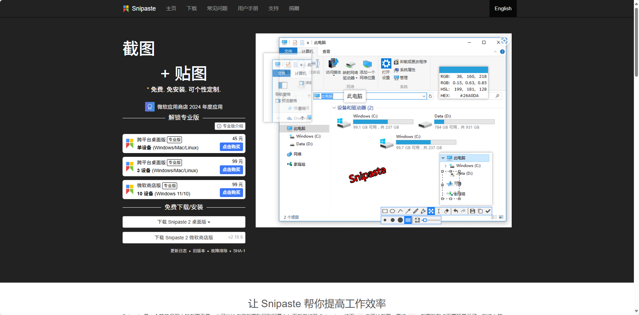Pick the arrow tool in the annotation toolbar

click(x=408, y=211)
